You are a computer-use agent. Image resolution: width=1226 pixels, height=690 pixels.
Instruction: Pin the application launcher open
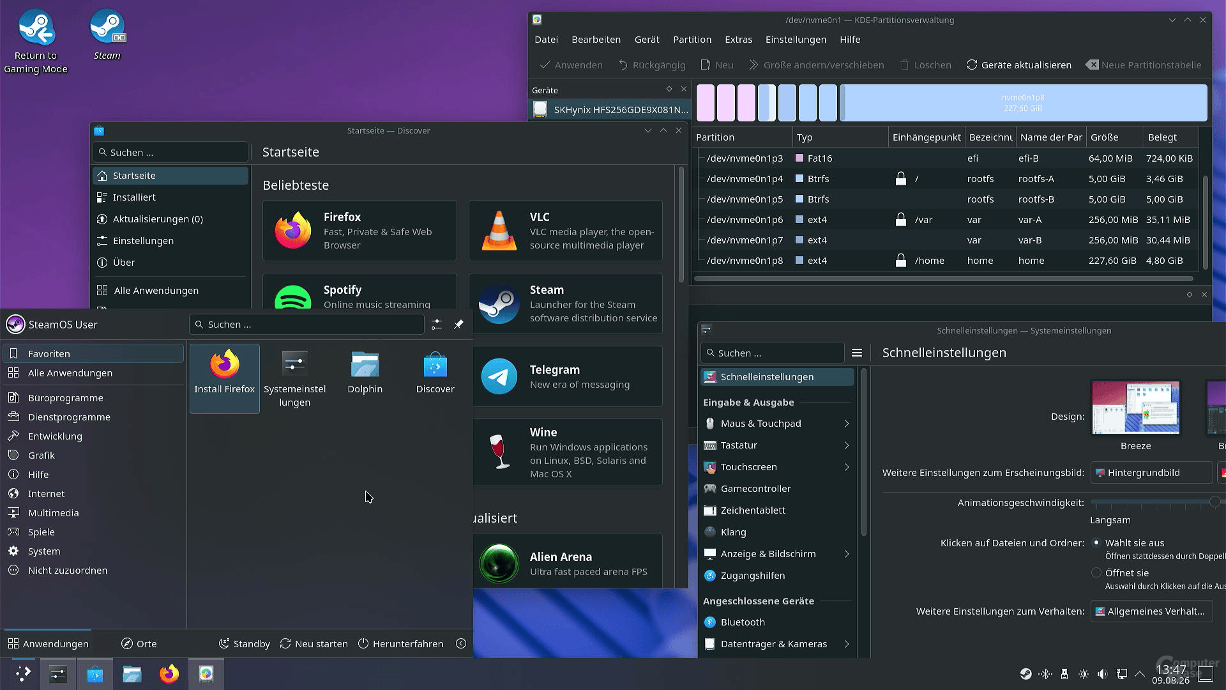458,325
